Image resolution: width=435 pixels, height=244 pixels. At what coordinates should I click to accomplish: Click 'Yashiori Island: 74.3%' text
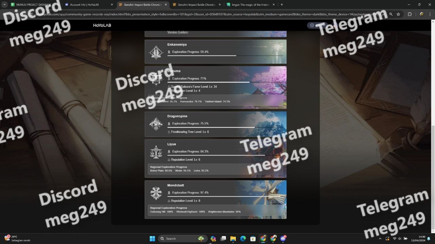pos(217,101)
